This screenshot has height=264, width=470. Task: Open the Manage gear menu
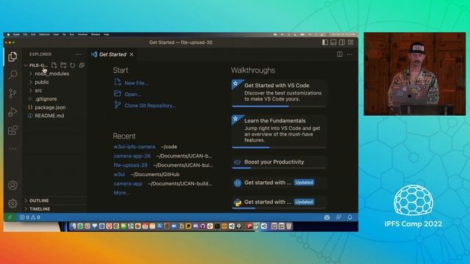click(12, 204)
